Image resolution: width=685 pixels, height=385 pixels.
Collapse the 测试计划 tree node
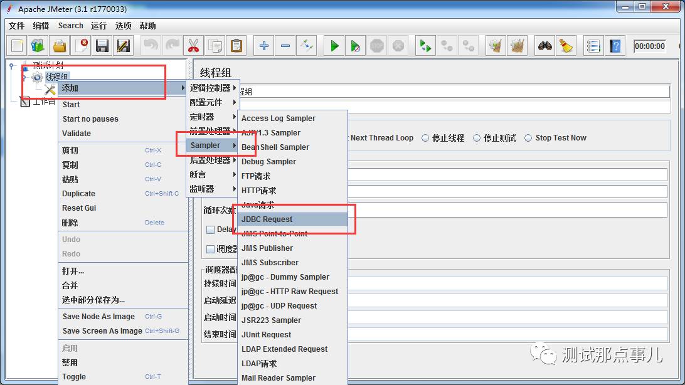point(13,66)
